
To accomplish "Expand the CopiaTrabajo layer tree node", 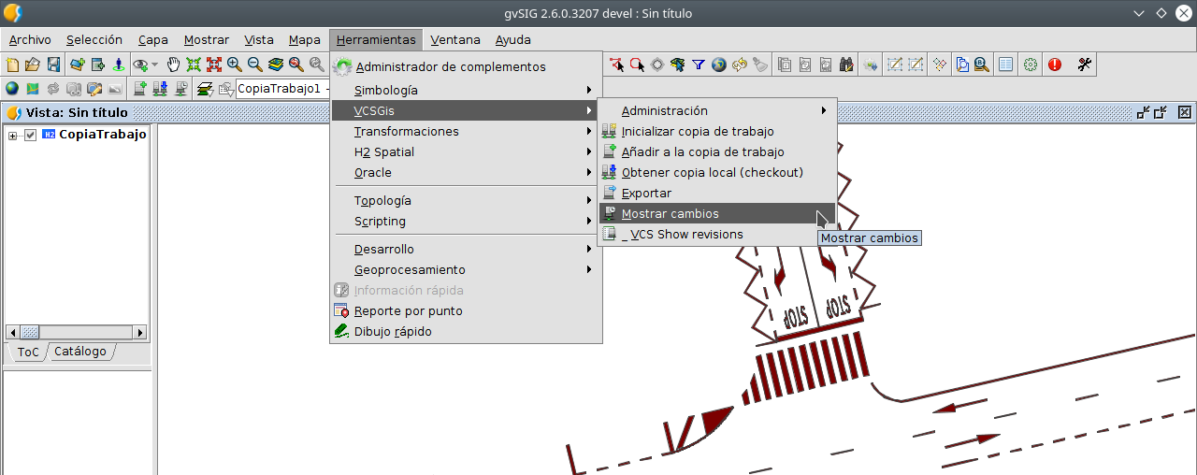I will pos(13,135).
